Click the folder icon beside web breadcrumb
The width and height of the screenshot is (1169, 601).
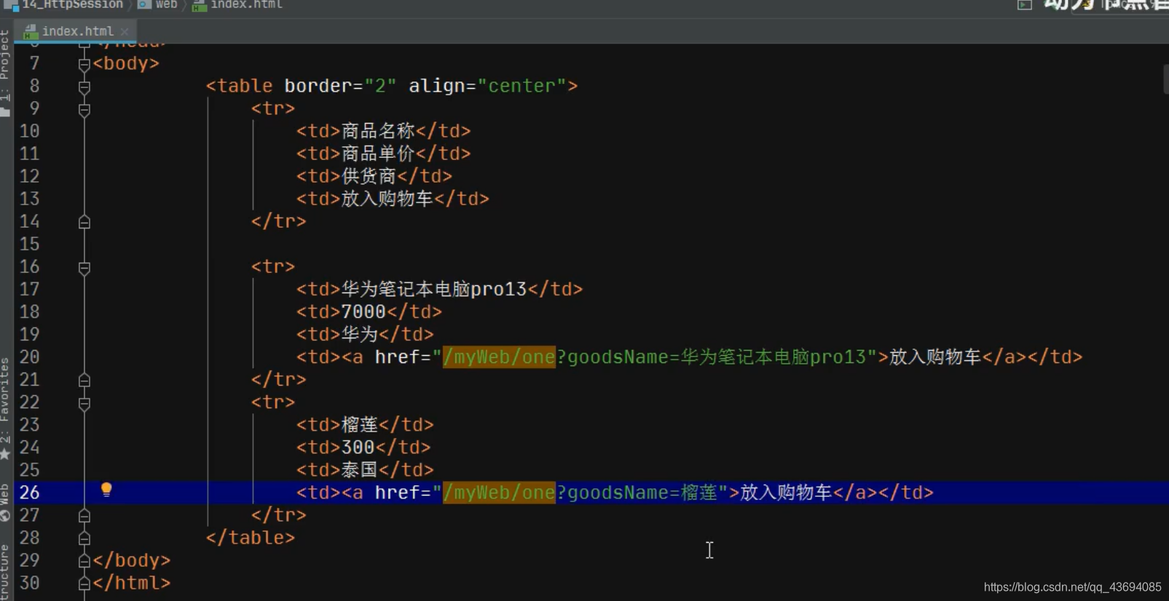[144, 4]
